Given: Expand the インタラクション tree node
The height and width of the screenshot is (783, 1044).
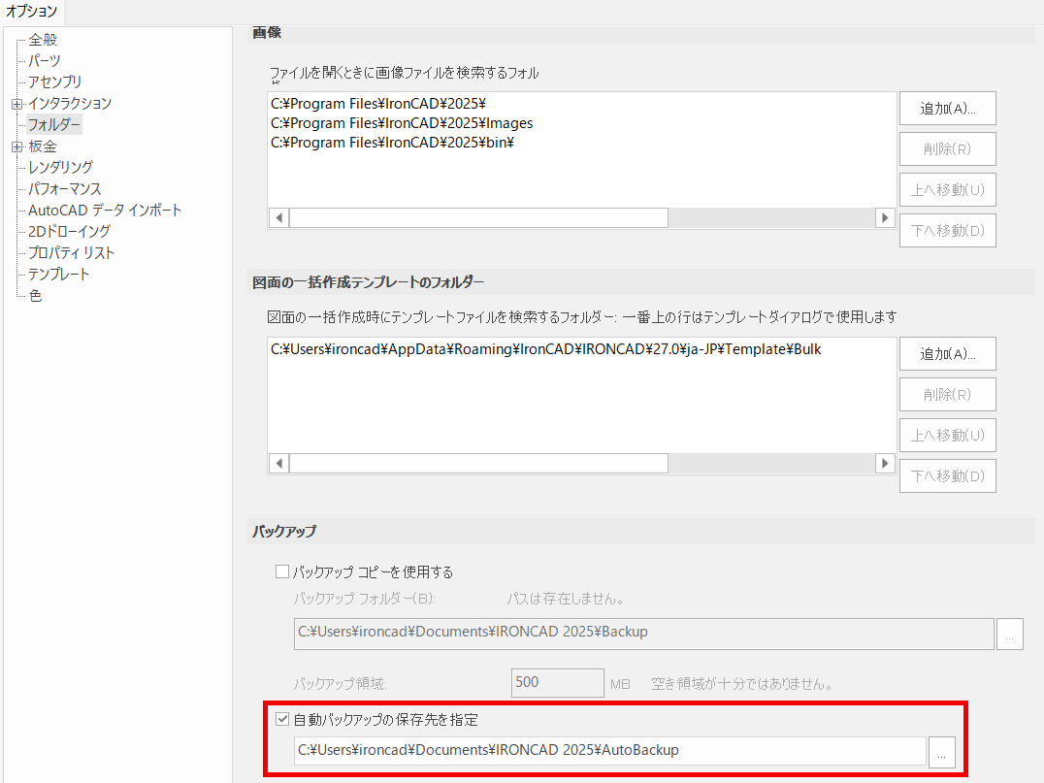Looking at the screenshot, I should (x=16, y=103).
